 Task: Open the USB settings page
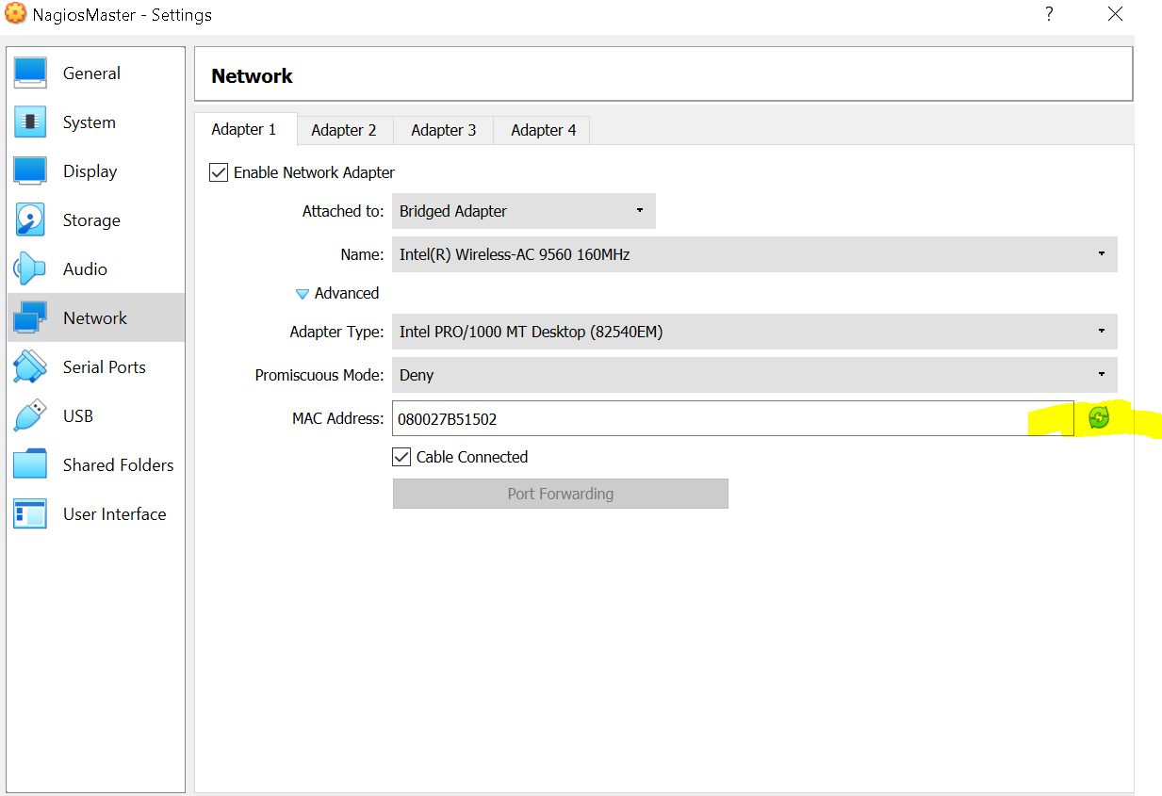coord(78,415)
